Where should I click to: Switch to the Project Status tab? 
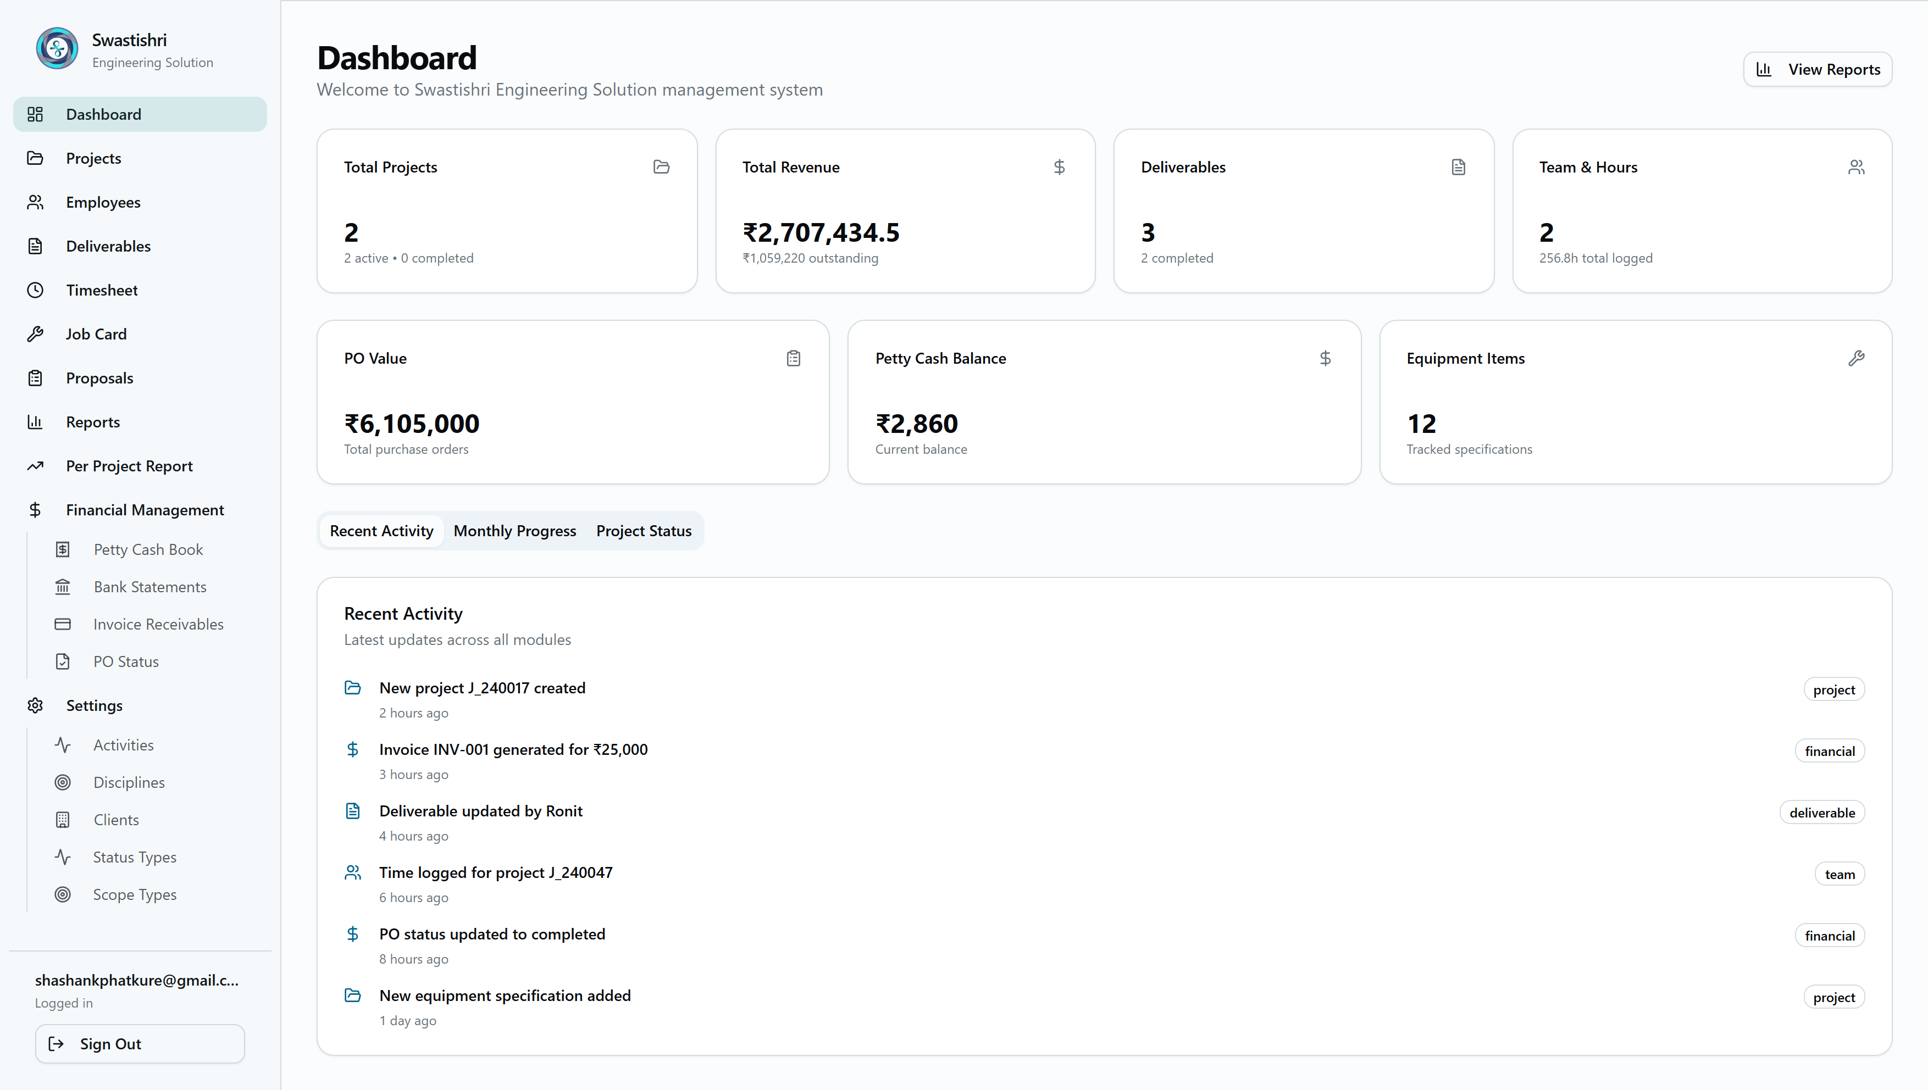pyautogui.click(x=644, y=531)
